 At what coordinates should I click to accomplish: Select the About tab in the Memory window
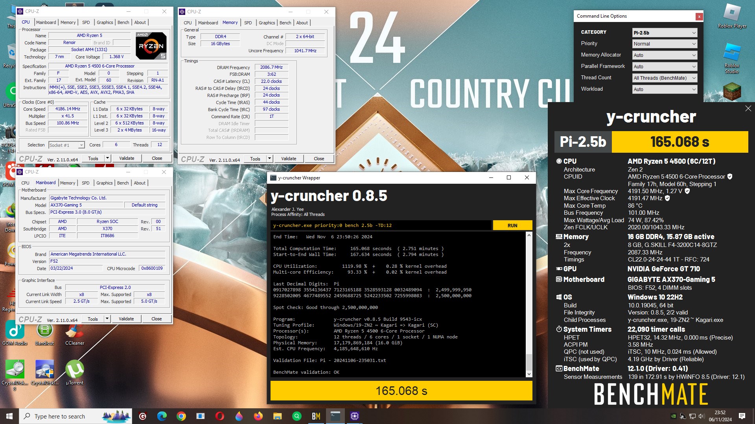click(x=302, y=23)
